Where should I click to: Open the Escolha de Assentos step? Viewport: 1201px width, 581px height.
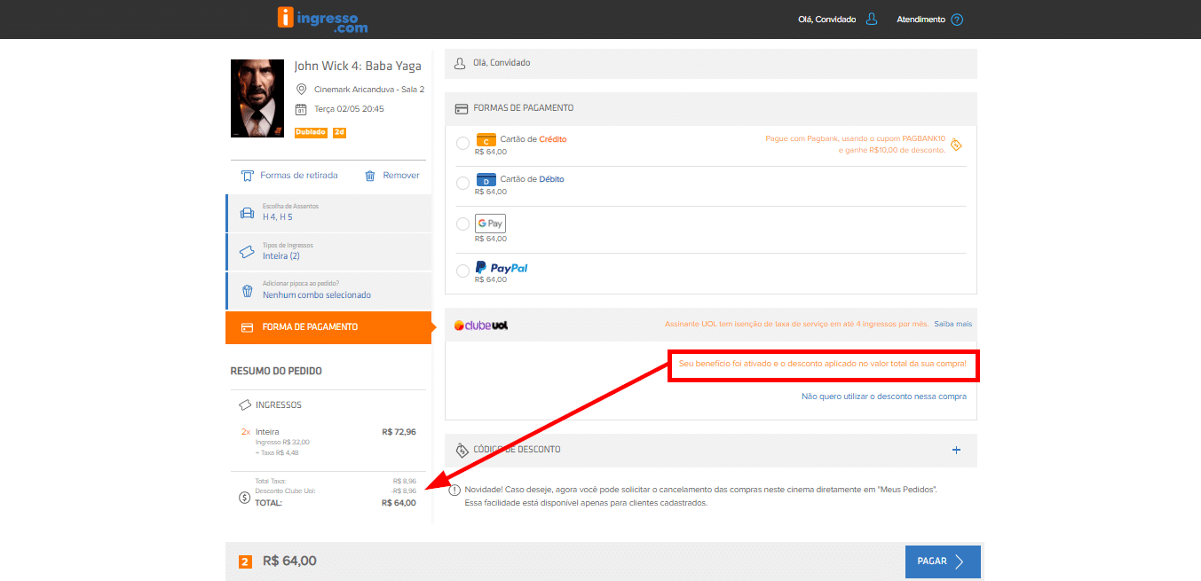(328, 213)
